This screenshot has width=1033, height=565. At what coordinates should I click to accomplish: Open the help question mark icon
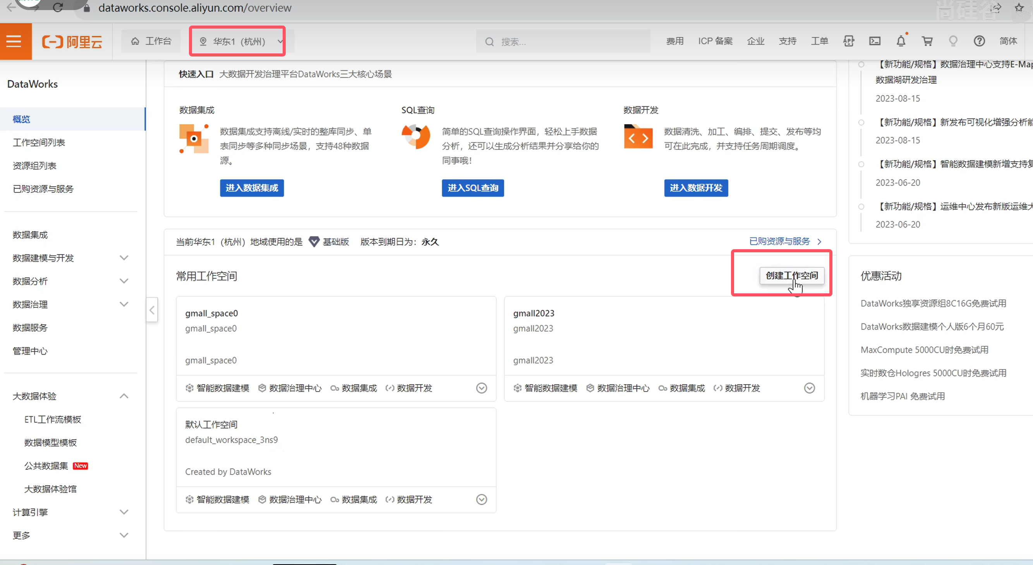[979, 41]
